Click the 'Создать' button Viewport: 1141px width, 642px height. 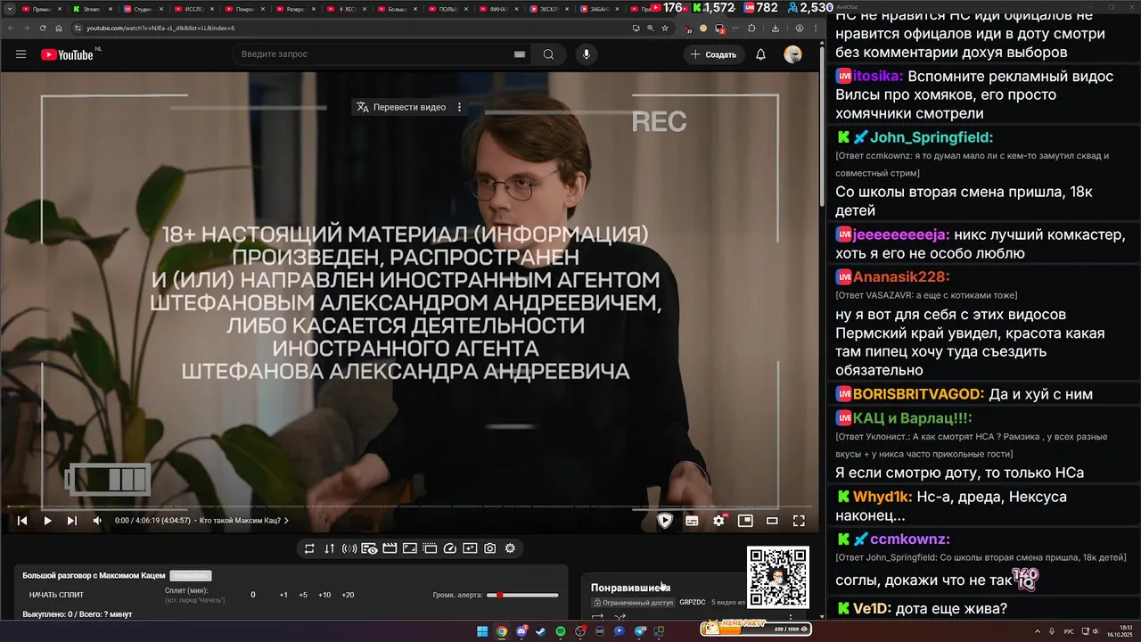tap(713, 54)
